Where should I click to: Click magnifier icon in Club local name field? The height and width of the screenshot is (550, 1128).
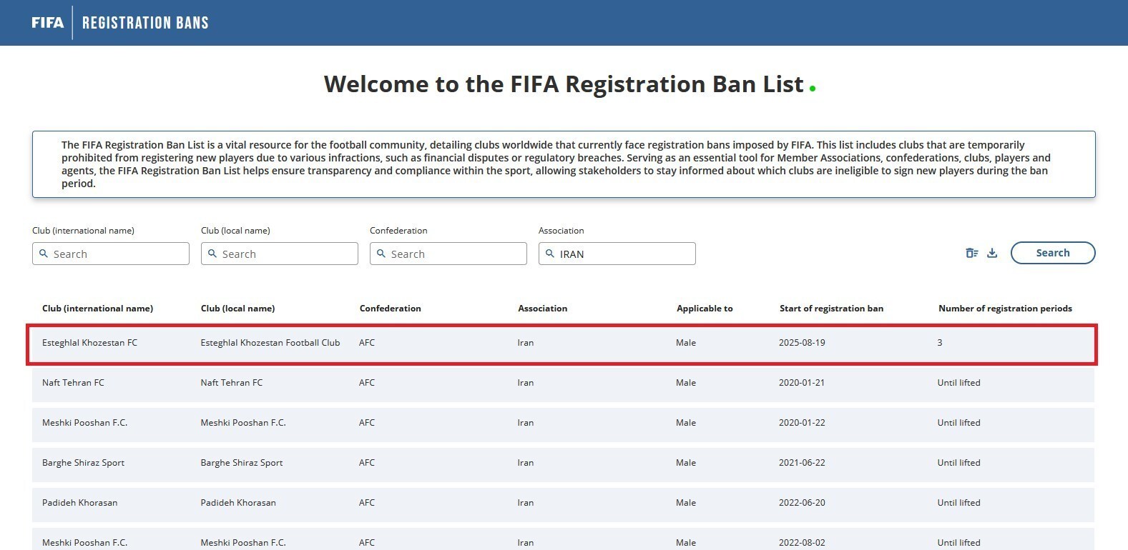click(x=212, y=254)
